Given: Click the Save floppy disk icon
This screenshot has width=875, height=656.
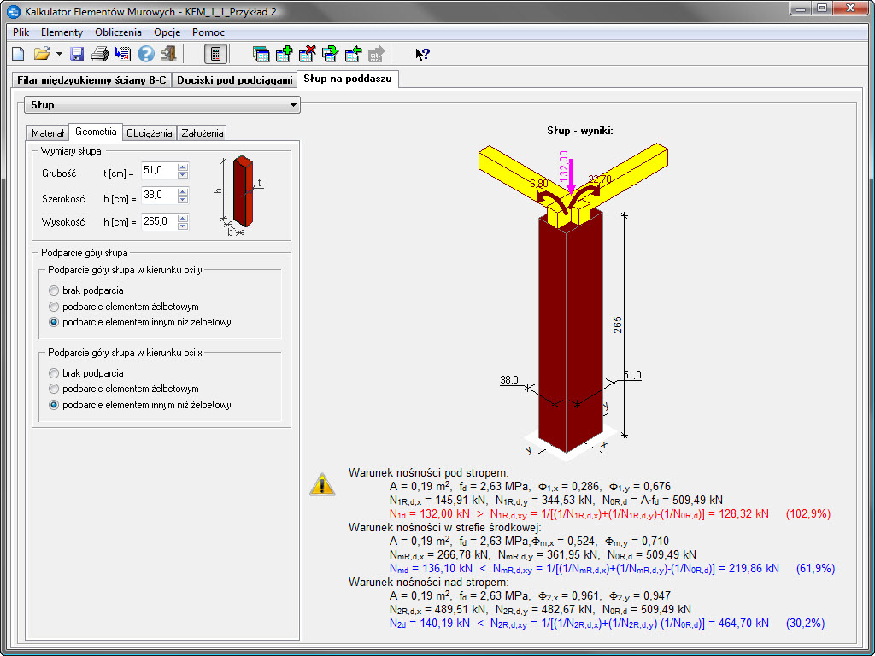Looking at the screenshot, I should tap(77, 54).
